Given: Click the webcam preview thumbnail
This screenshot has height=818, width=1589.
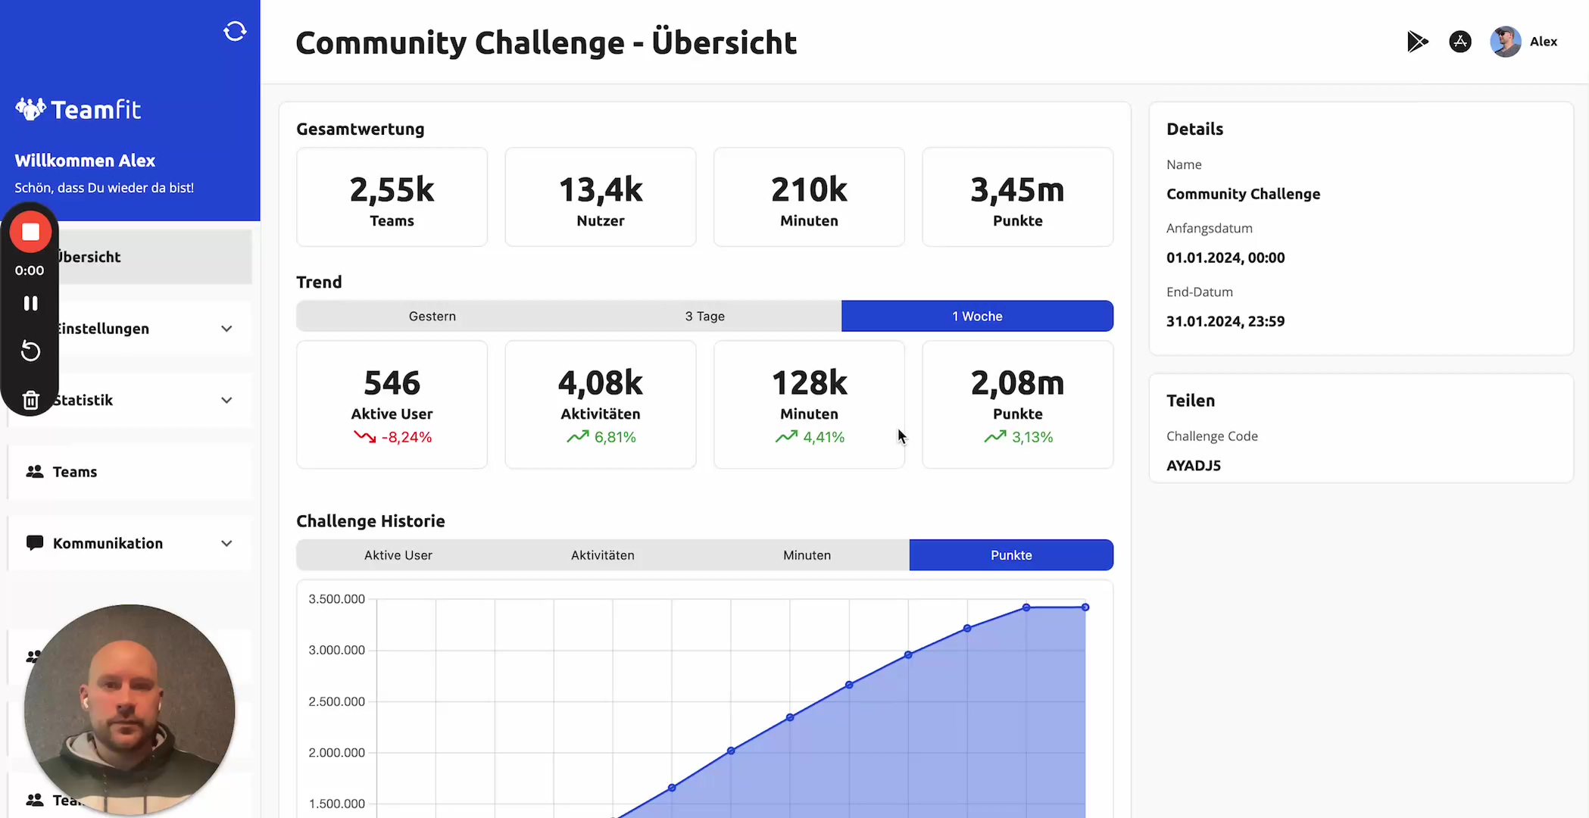Looking at the screenshot, I should tap(130, 710).
